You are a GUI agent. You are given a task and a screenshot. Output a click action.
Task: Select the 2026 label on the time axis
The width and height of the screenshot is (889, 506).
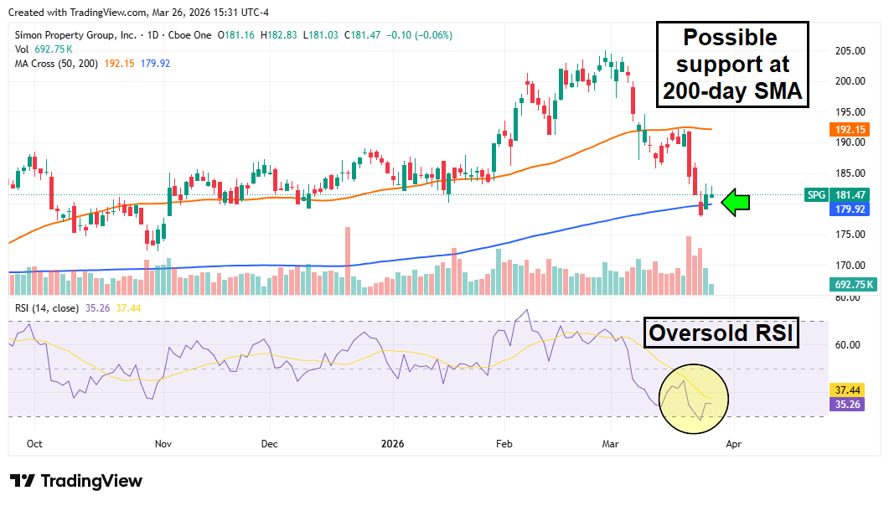[x=394, y=444]
